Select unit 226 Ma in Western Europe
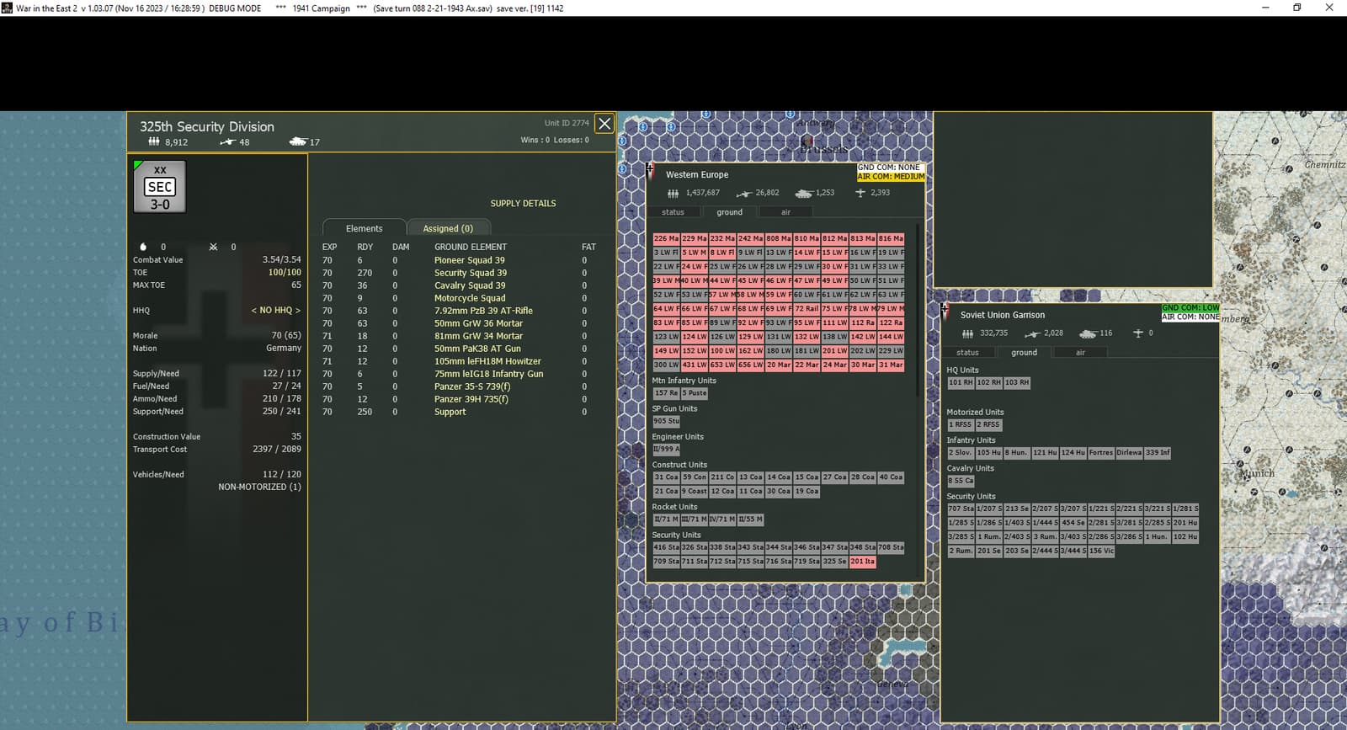 (666, 238)
